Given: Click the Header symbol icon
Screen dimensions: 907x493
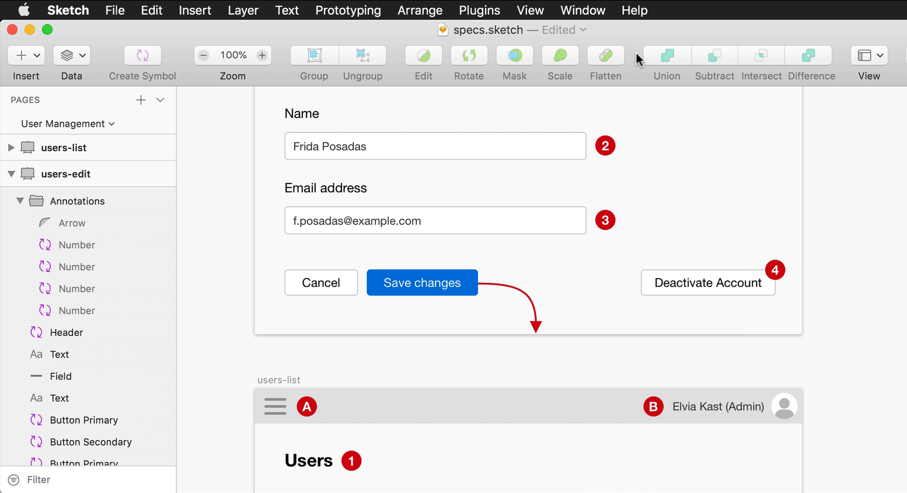Looking at the screenshot, I should coord(36,332).
